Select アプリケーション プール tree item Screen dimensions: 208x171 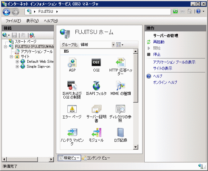point(37,52)
